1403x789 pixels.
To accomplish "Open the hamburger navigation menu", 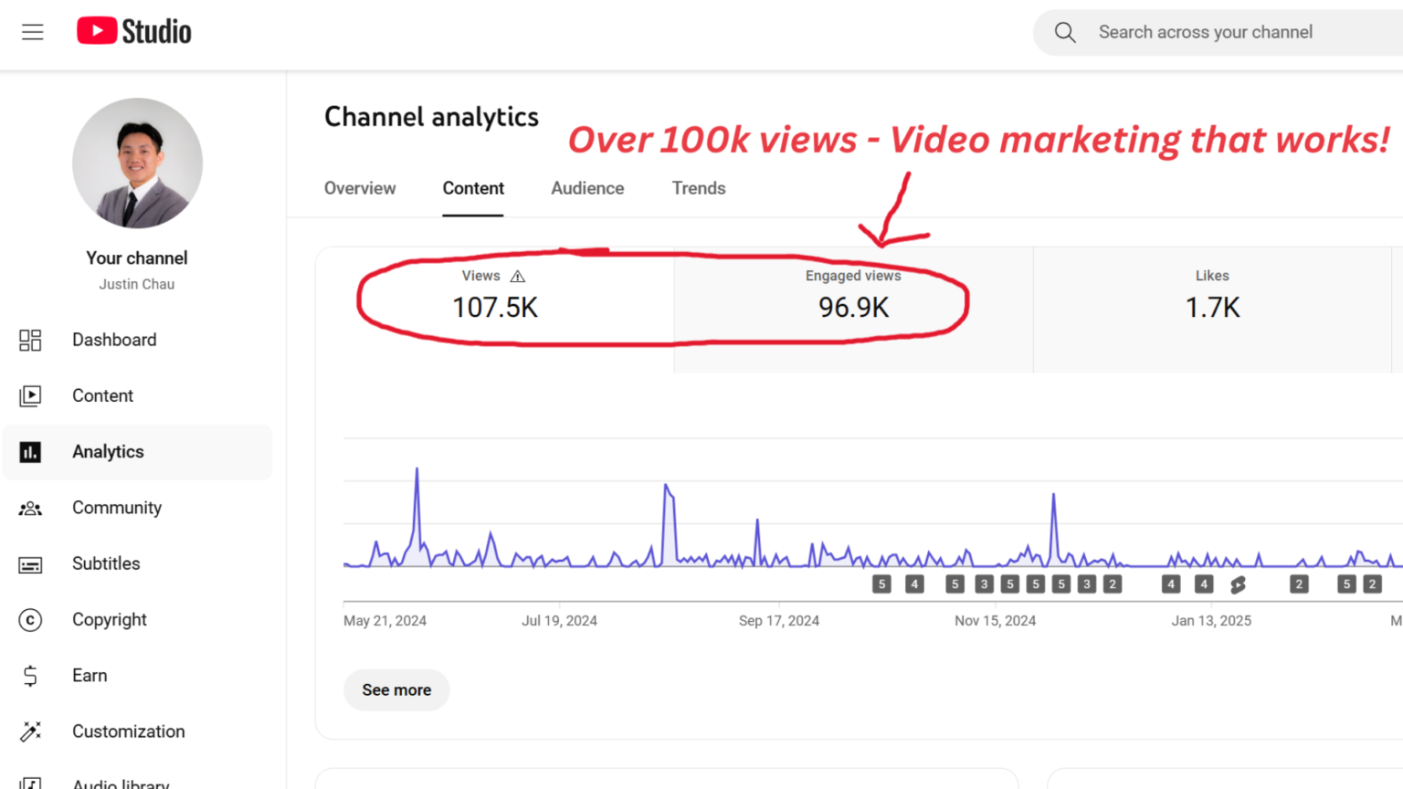I will (33, 32).
